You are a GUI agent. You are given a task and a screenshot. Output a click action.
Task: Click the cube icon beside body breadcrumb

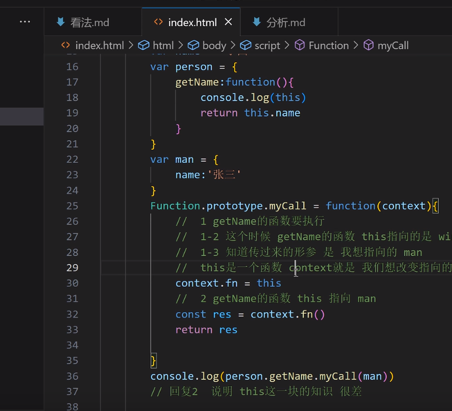click(193, 45)
